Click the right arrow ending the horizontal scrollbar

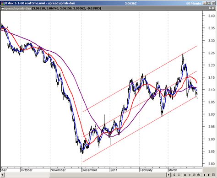coord(168,175)
